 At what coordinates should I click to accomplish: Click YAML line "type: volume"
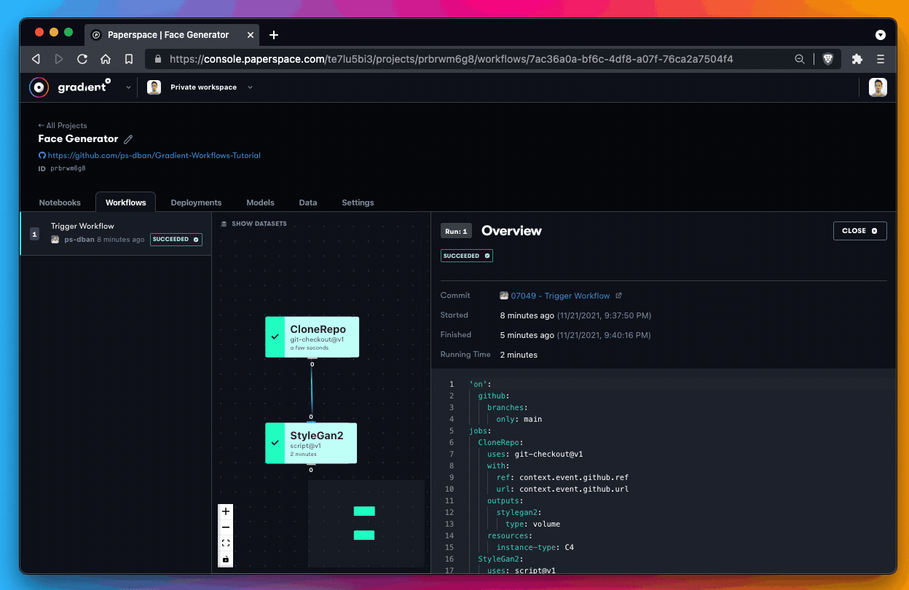point(532,524)
